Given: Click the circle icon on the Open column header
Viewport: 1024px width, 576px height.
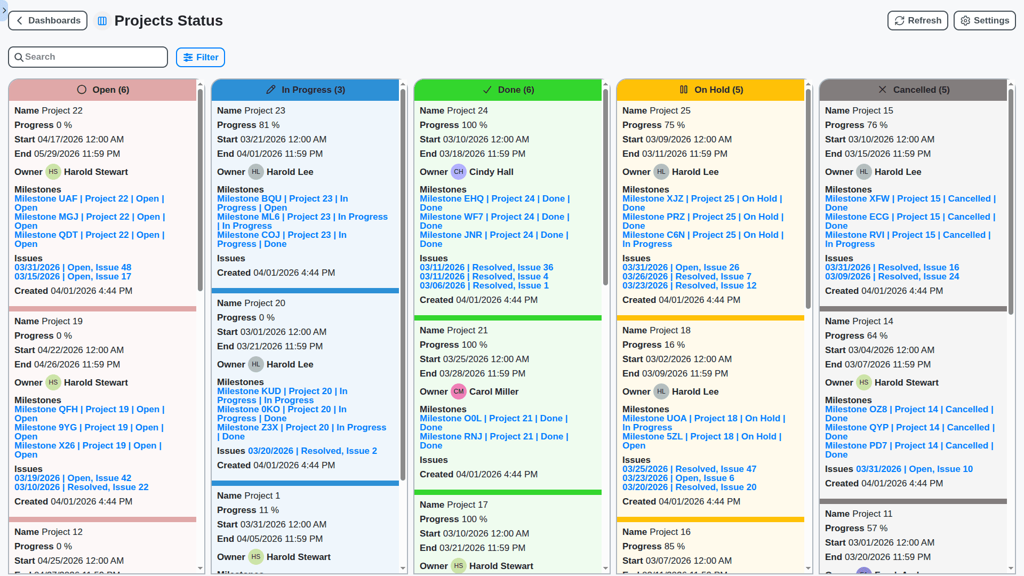Looking at the screenshot, I should point(82,90).
